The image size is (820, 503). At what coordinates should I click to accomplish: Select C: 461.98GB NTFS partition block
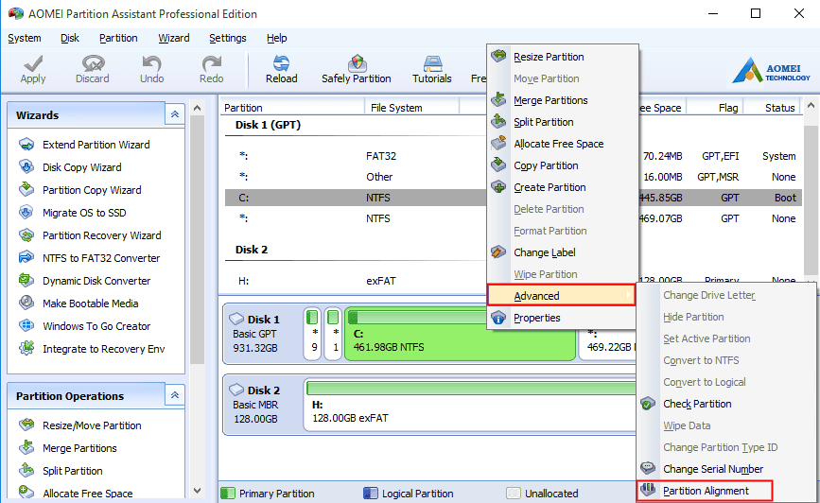460,334
